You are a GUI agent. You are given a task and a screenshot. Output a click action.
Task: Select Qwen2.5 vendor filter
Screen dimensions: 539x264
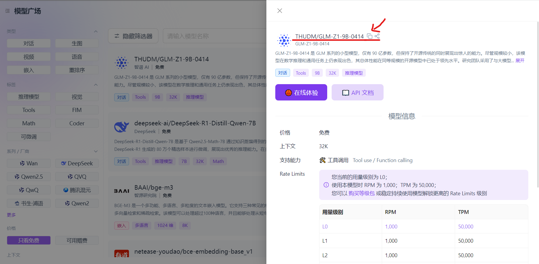[x=29, y=177]
